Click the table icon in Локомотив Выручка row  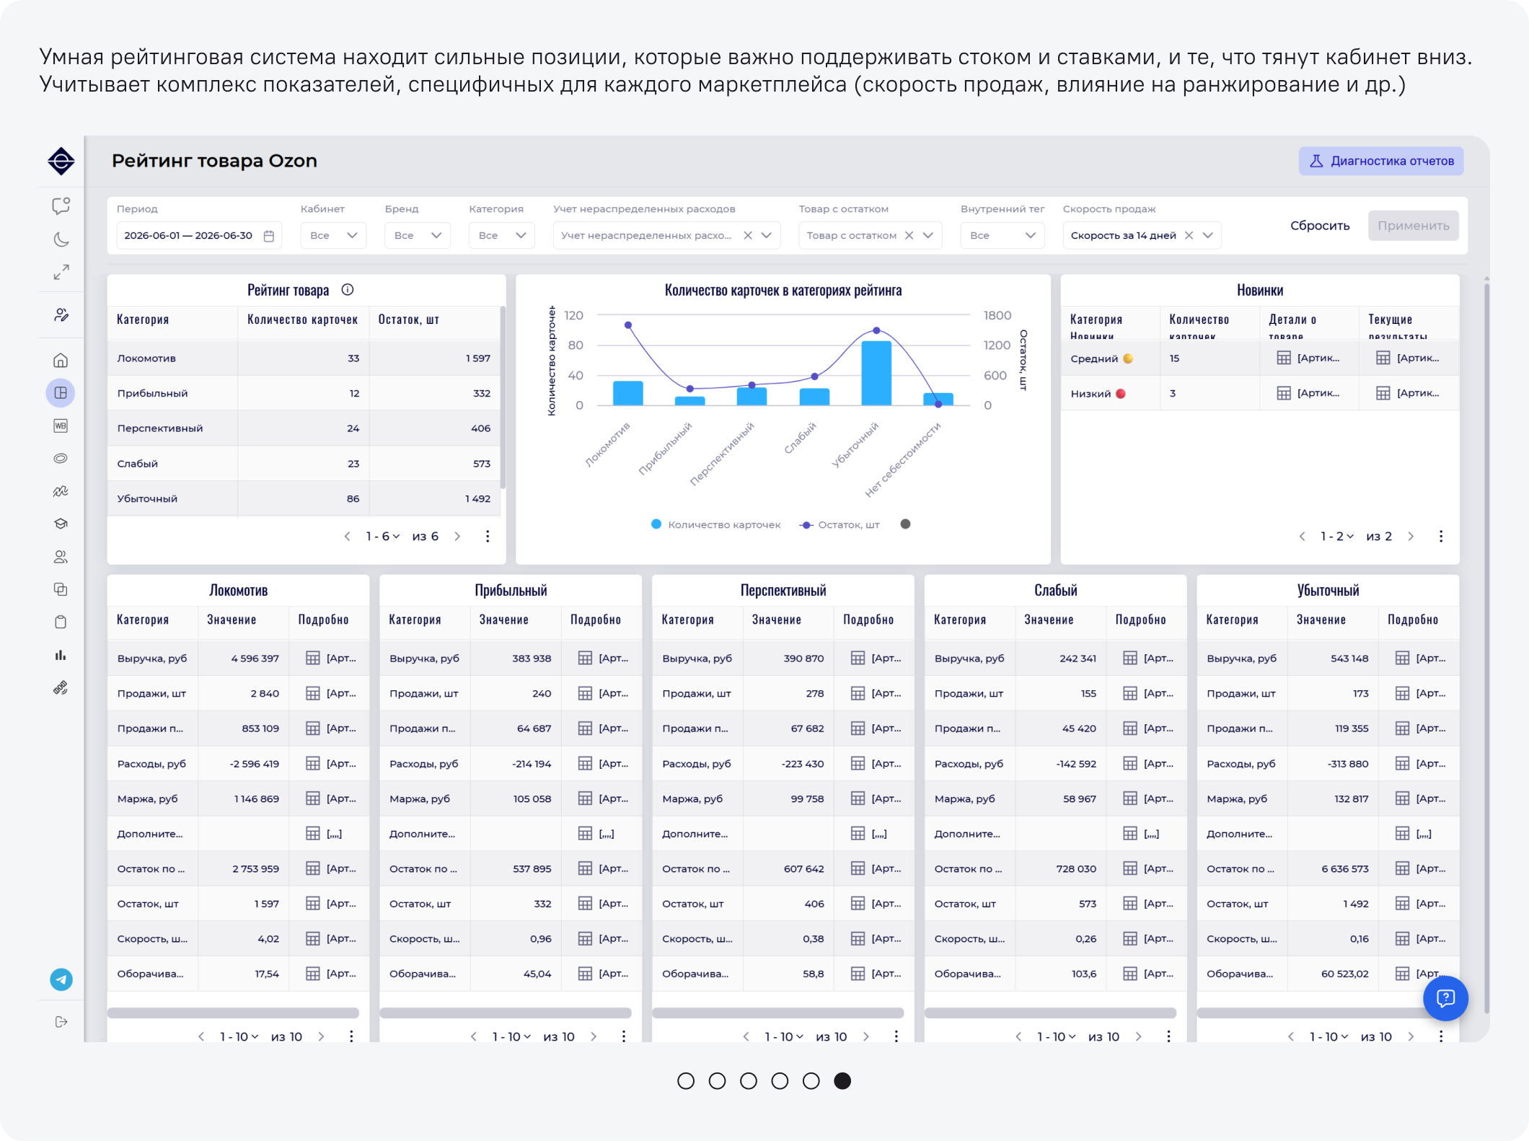tap(313, 658)
